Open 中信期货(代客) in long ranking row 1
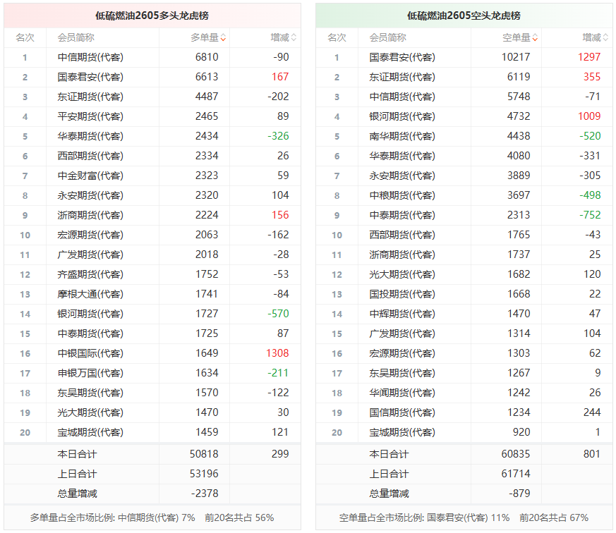The image size is (616, 533). (x=90, y=57)
